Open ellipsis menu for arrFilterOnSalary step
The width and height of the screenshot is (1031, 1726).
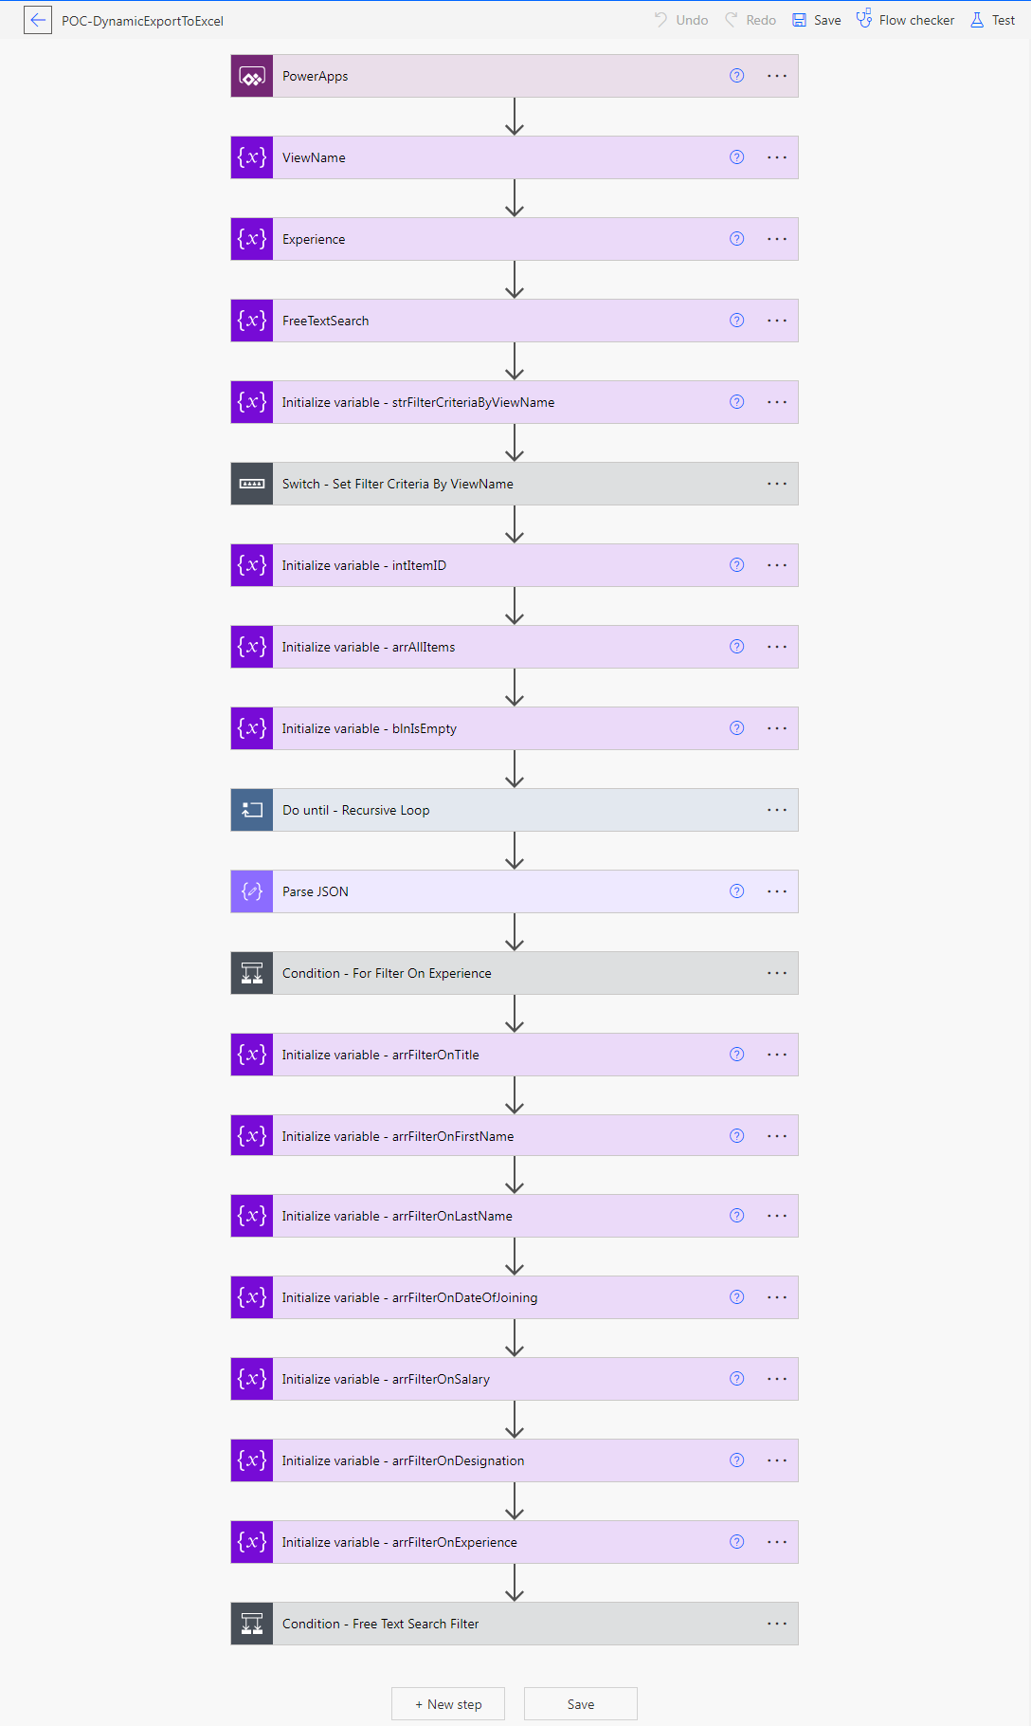(777, 1379)
